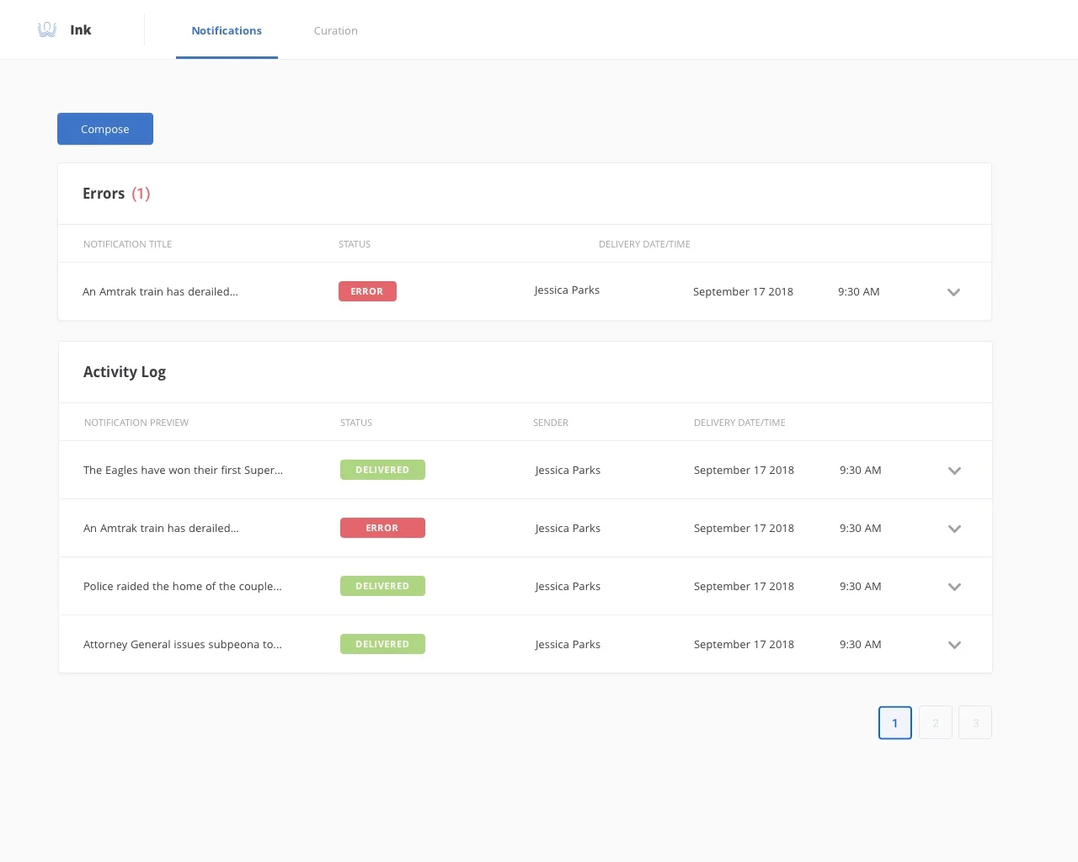Expand the Police raided notification row
This screenshot has height=862, width=1078.
954,587
